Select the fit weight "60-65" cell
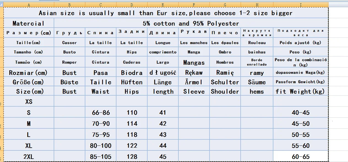This screenshot has width=348, height=162. pyautogui.click(x=301, y=156)
